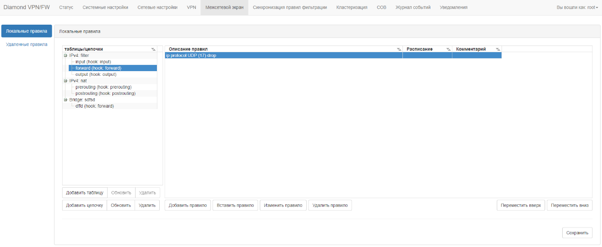The width and height of the screenshot is (602, 247).
Task: Click the Добавить правило button
Action: click(188, 205)
